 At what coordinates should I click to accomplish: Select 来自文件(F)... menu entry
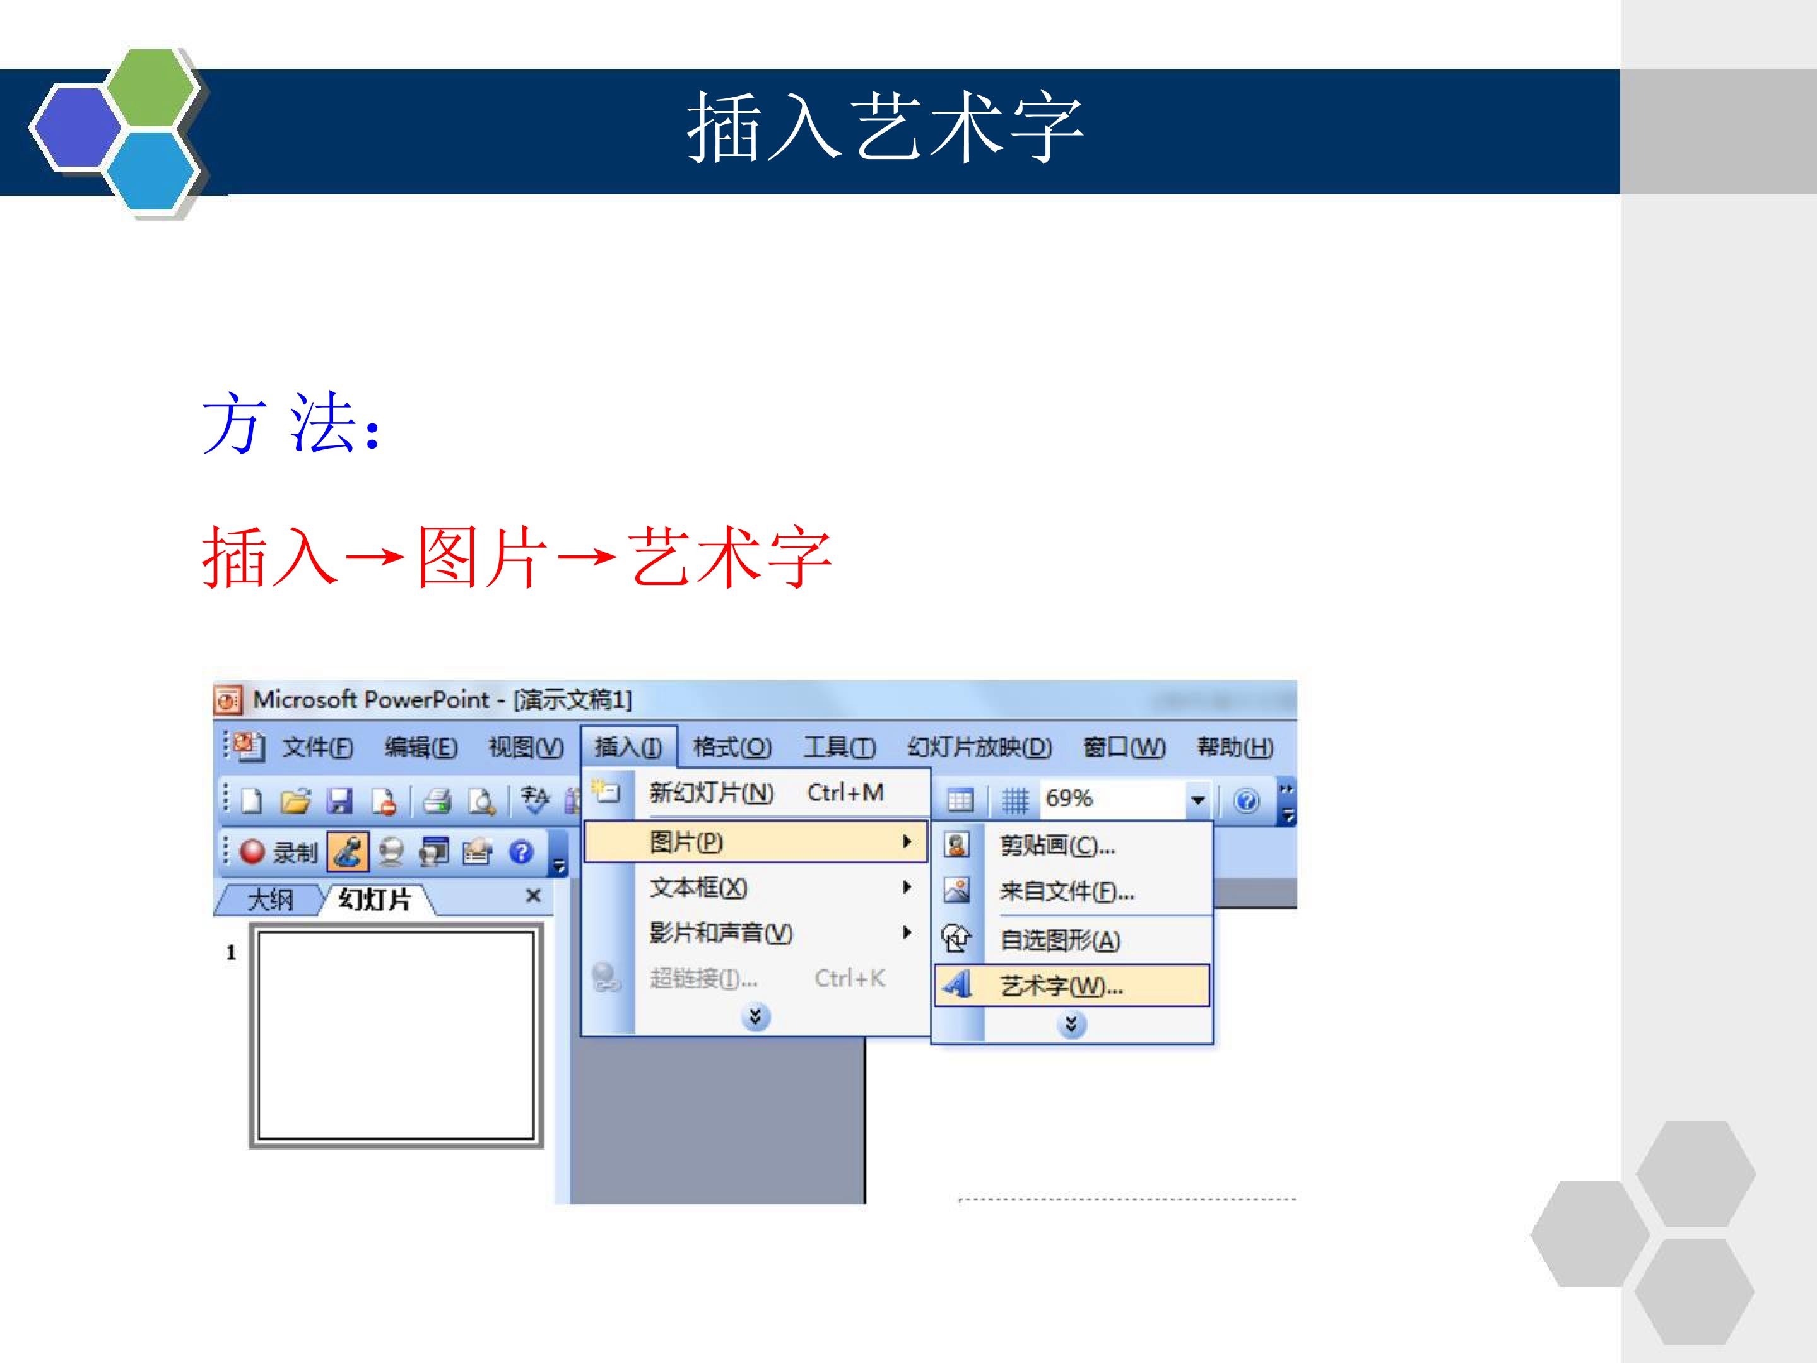click(1072, 892)
